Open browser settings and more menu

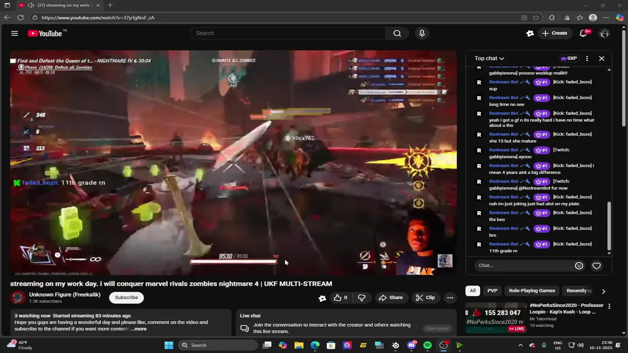pos(606,18)
